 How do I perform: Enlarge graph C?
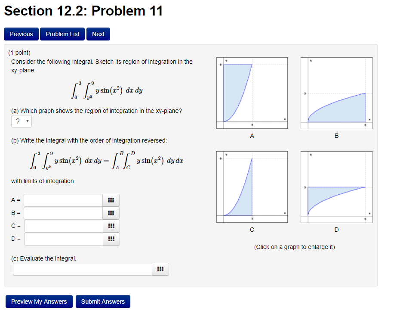click(252, 186)
